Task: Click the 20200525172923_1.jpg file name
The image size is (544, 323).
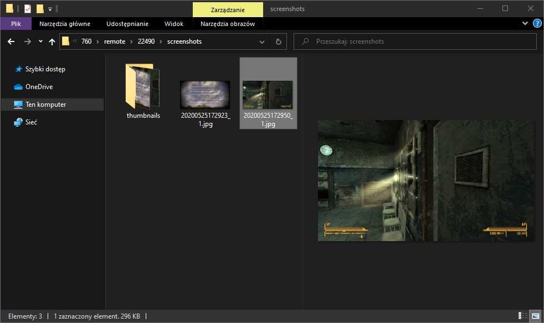Action: (x=206, y=119)
